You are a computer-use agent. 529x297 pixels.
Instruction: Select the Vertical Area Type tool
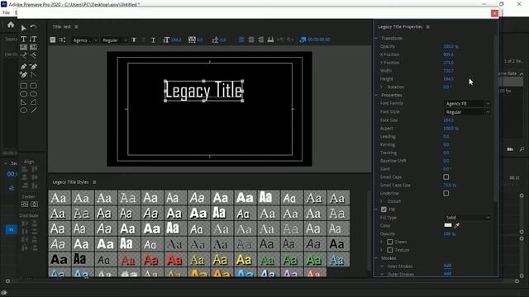tap(33, 47)
